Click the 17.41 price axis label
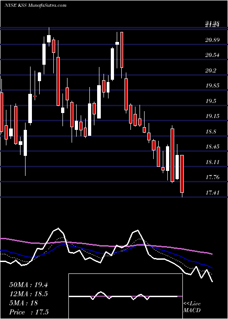The image size is (228, 319). [x=212, y=192]
